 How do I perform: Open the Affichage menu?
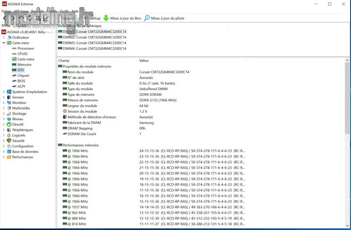coord(21,11)
